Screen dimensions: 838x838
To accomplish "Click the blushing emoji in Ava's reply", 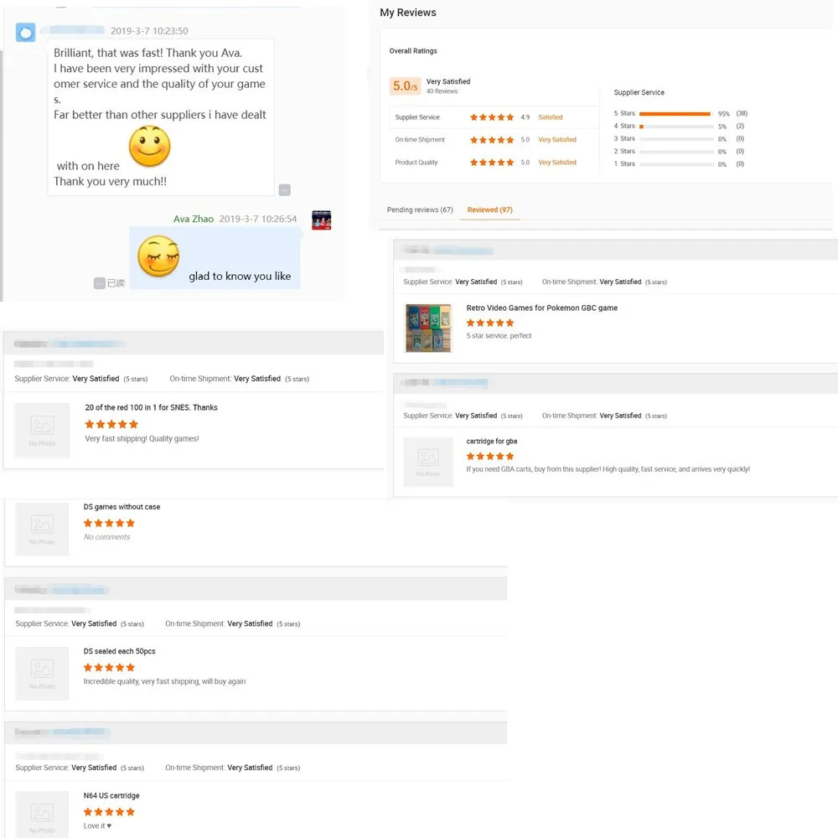I will pyautogui.click(x=158, y=256).
